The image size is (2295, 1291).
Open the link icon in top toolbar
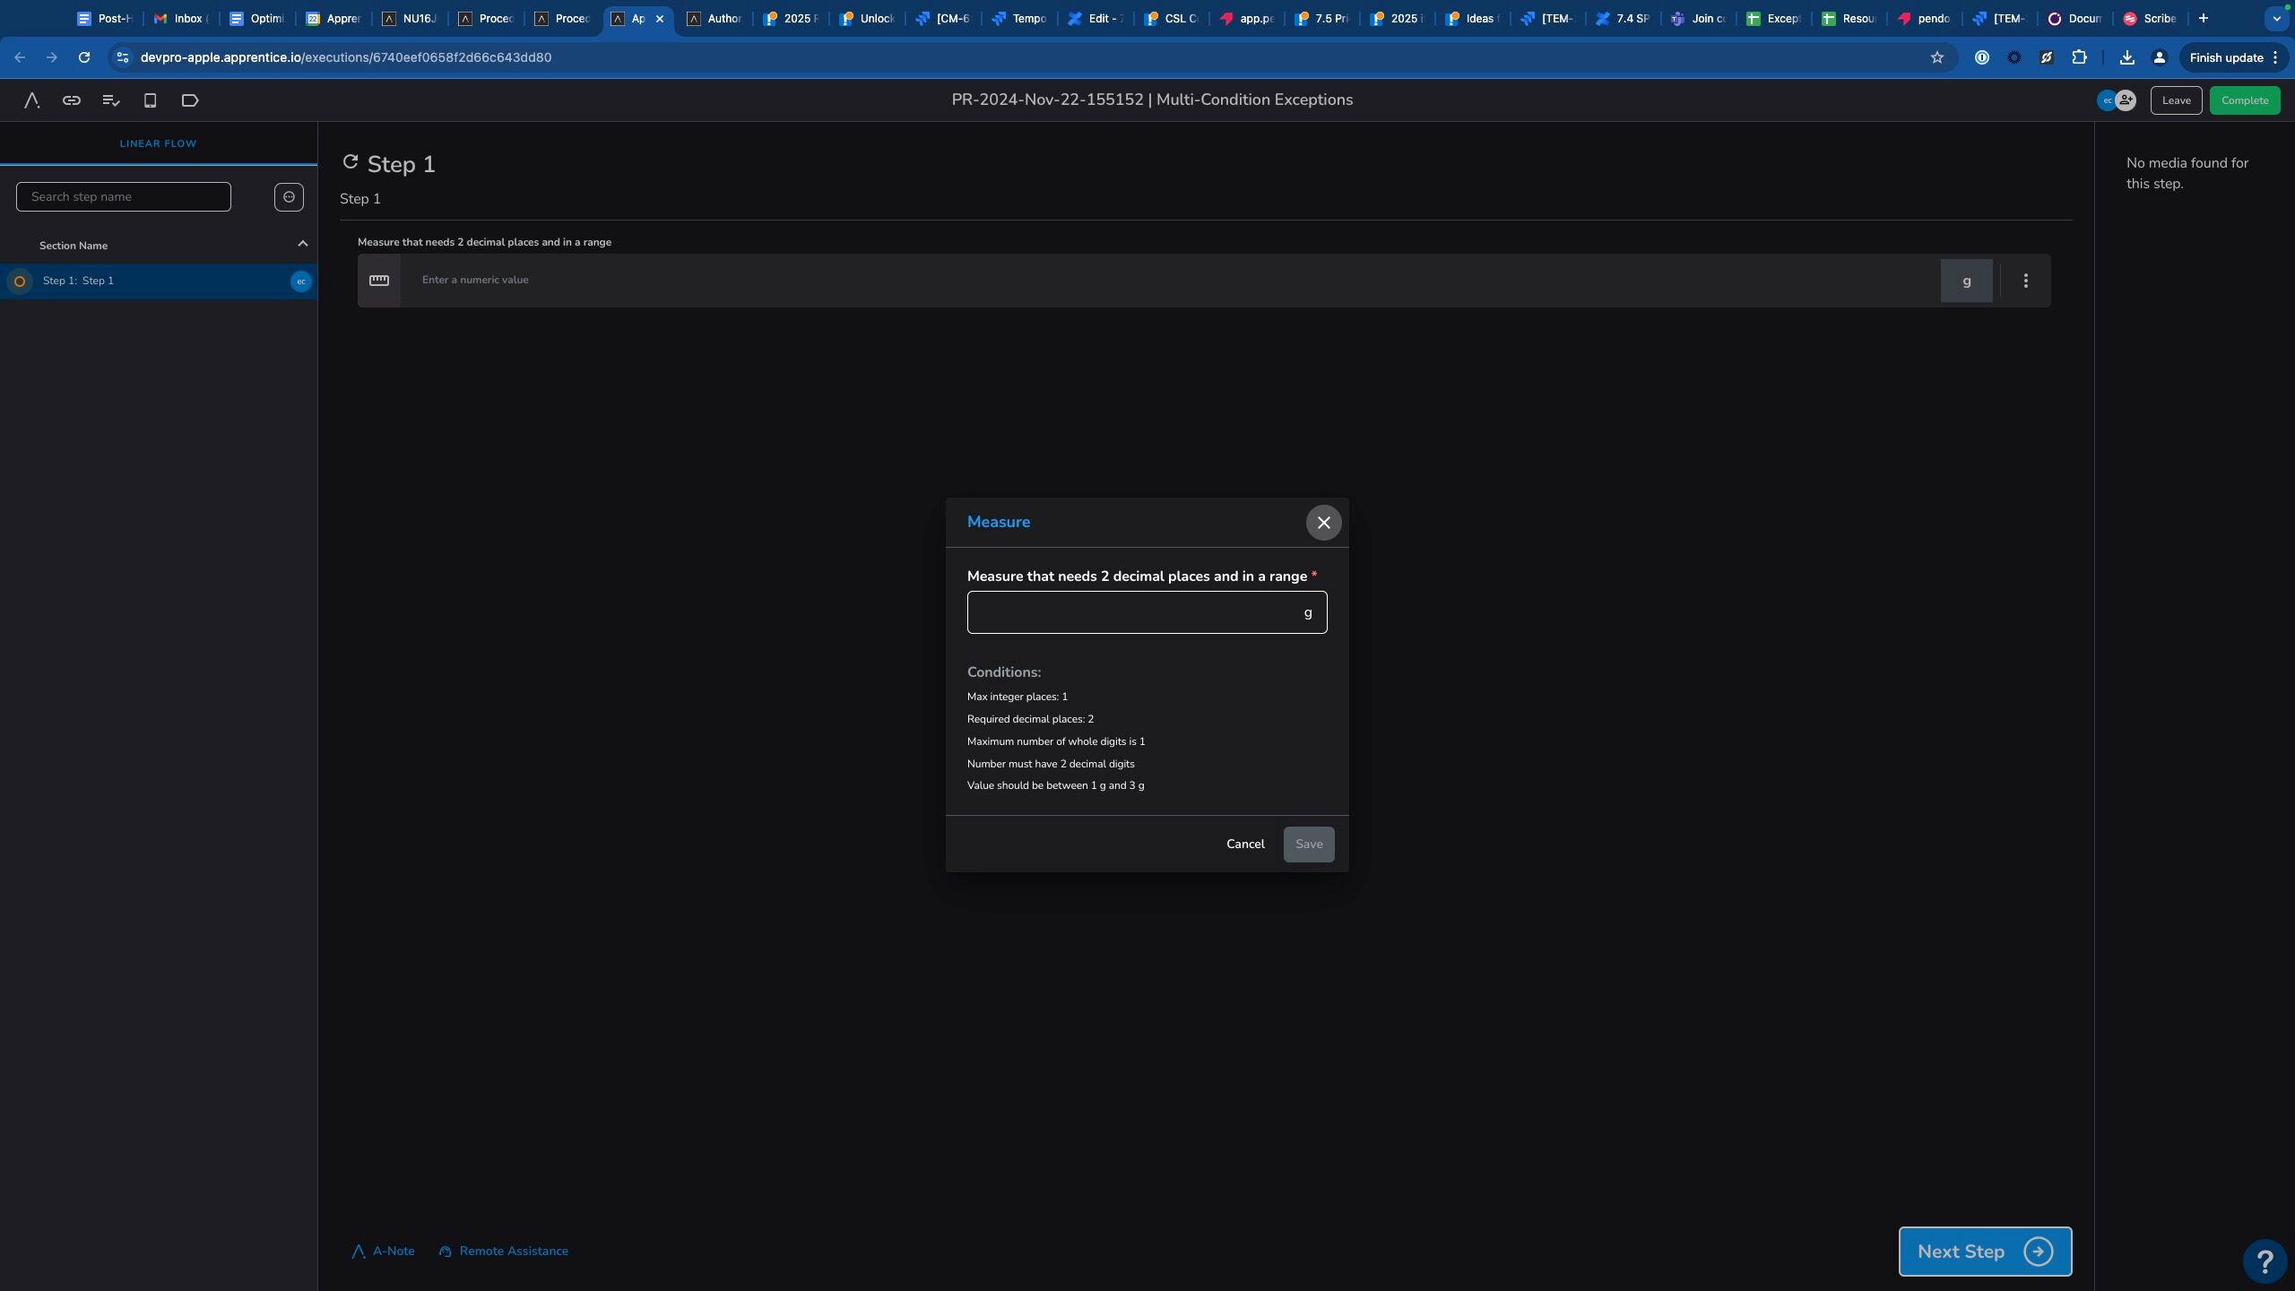pos(72,100)
